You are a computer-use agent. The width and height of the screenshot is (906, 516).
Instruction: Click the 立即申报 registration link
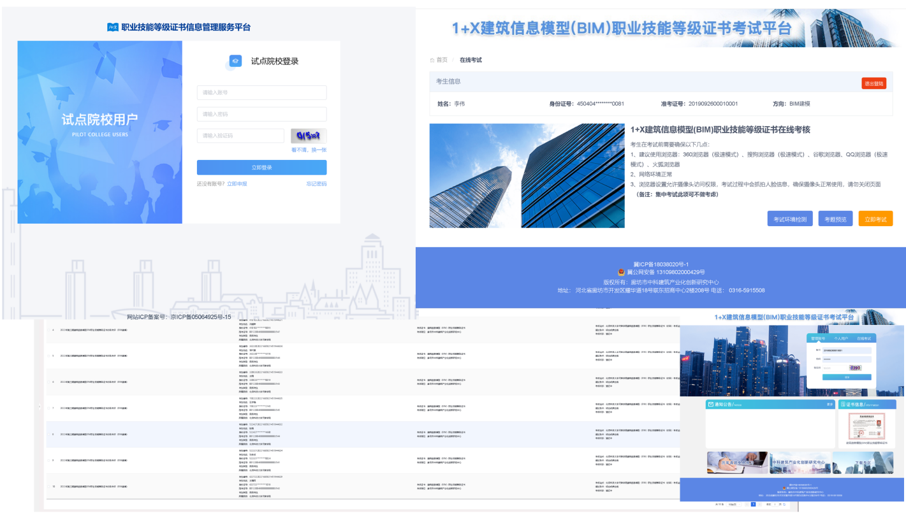click(x=237, y=183)
